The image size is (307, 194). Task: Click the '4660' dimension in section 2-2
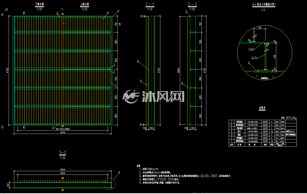(x=179, y=71)
